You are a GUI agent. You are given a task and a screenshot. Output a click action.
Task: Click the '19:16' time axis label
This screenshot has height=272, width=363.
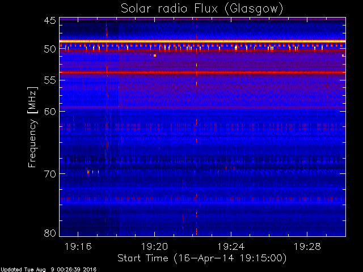click(x=78, y=246)
